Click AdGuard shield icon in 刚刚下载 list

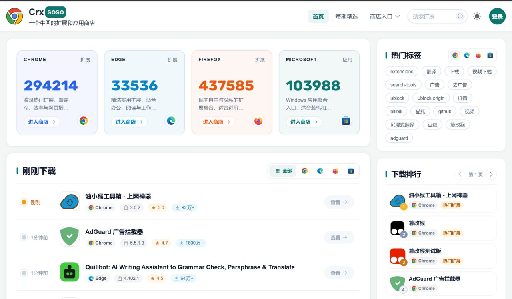[x=70, y=237]
